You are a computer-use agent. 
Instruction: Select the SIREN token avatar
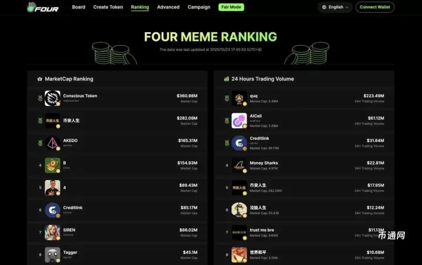[x=52, y=232]
